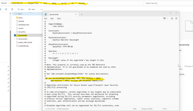Image resolution: width=193 pixels, height=111 pixels.
Task: Expand the Sort dropdown
Action: (x=22, y=9)
